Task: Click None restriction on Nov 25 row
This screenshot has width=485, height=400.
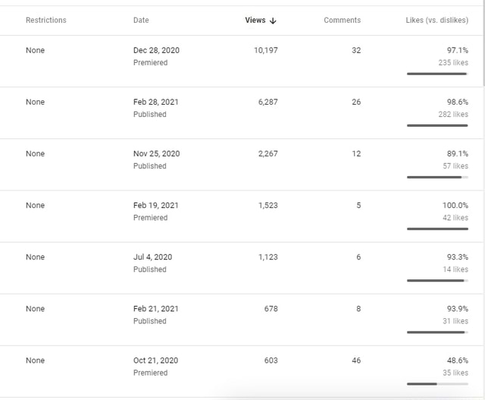Action: pos(35,154)
